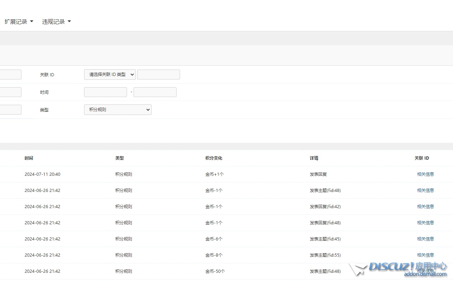Click the partially visible input left of 关联 ID
This screenshot has width=453, height=283.
pyautogui.click(x=11, y=75)
